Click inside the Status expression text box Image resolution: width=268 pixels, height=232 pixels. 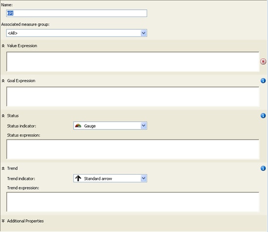[133, 149]
